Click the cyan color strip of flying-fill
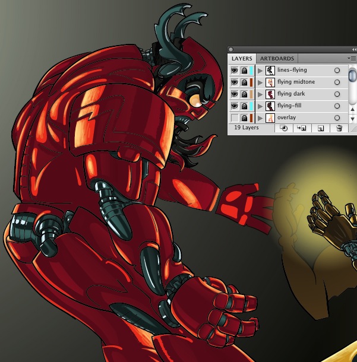Image resolution: width=357 pixels, height=362 pixels. coord(251,106)
